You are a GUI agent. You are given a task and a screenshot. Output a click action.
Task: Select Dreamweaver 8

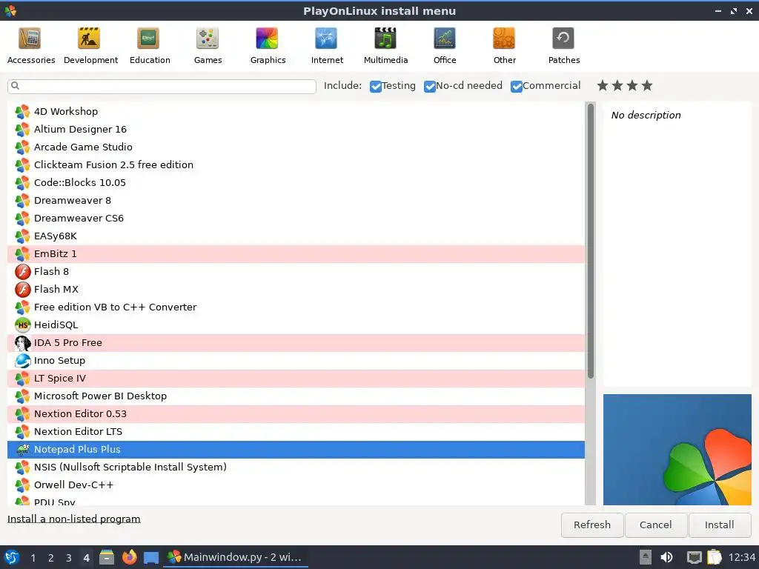(296, 200)
